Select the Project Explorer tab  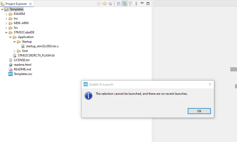(x=16, y=4)
